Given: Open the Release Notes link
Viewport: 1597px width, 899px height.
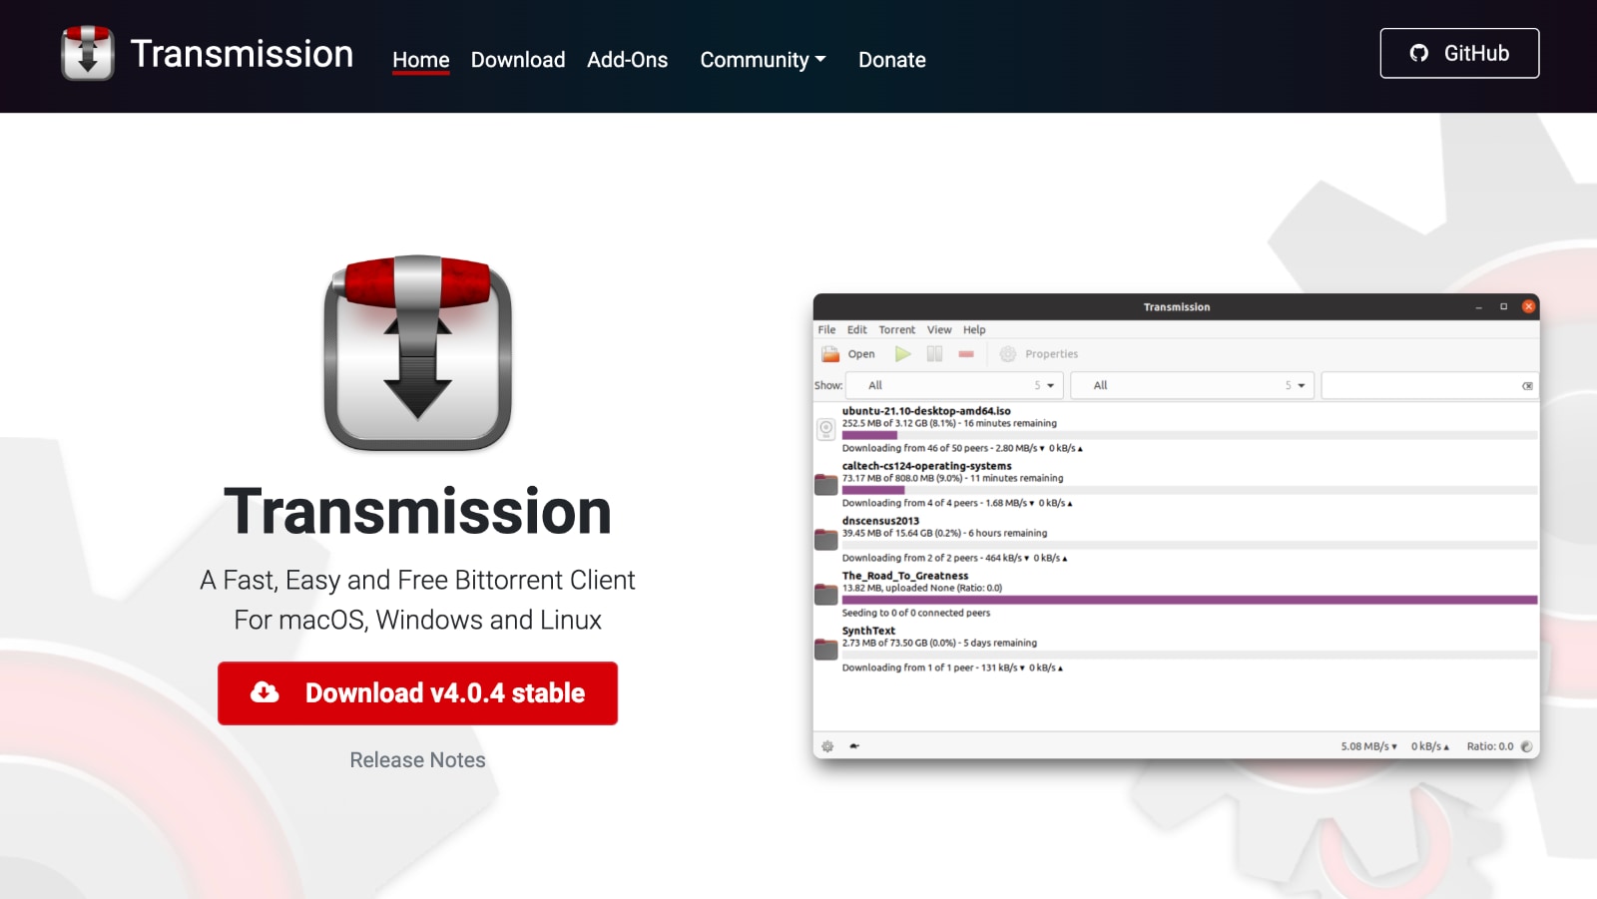Looking at the screenshot, I should [417, 760].
